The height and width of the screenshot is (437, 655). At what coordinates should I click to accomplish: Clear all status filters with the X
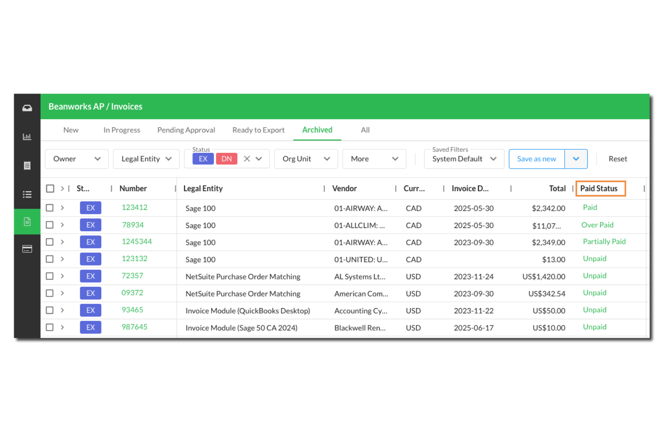tap(247, 158)
